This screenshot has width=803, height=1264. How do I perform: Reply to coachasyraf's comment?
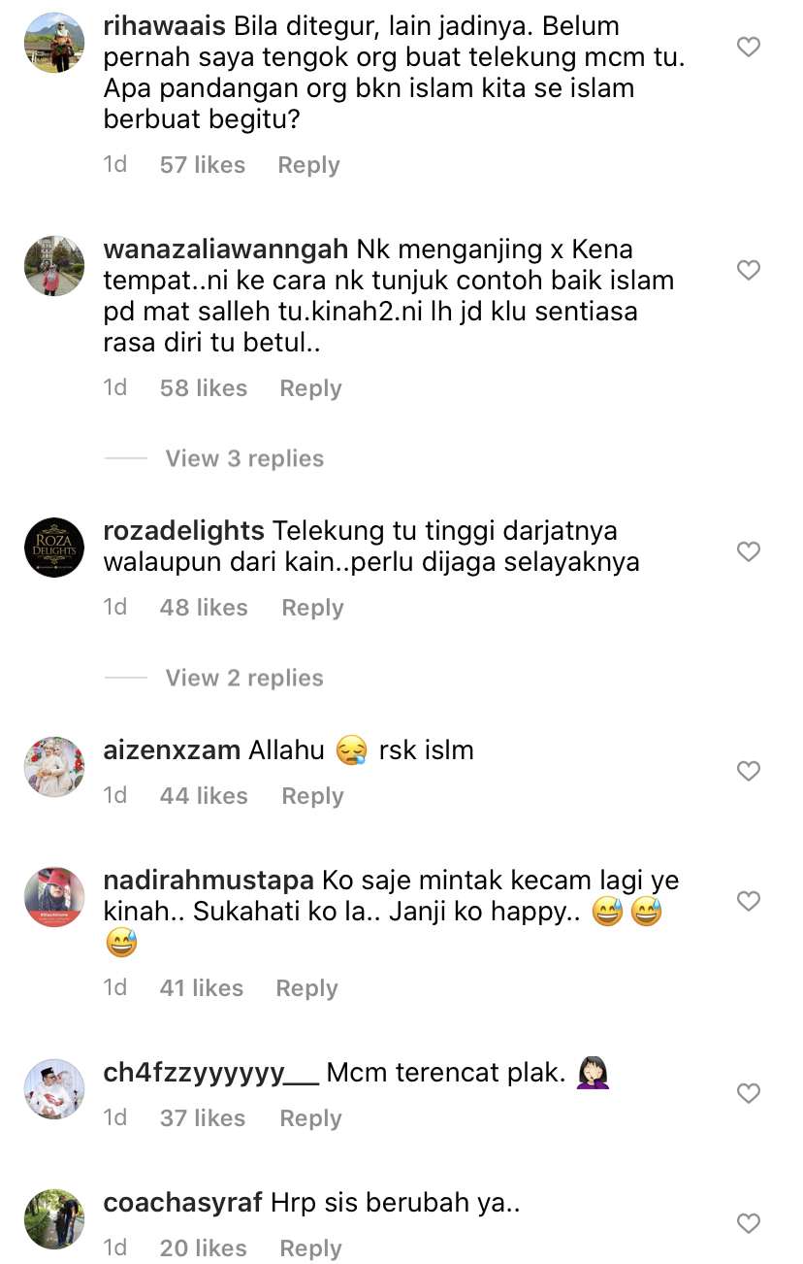click(310, 1248)
